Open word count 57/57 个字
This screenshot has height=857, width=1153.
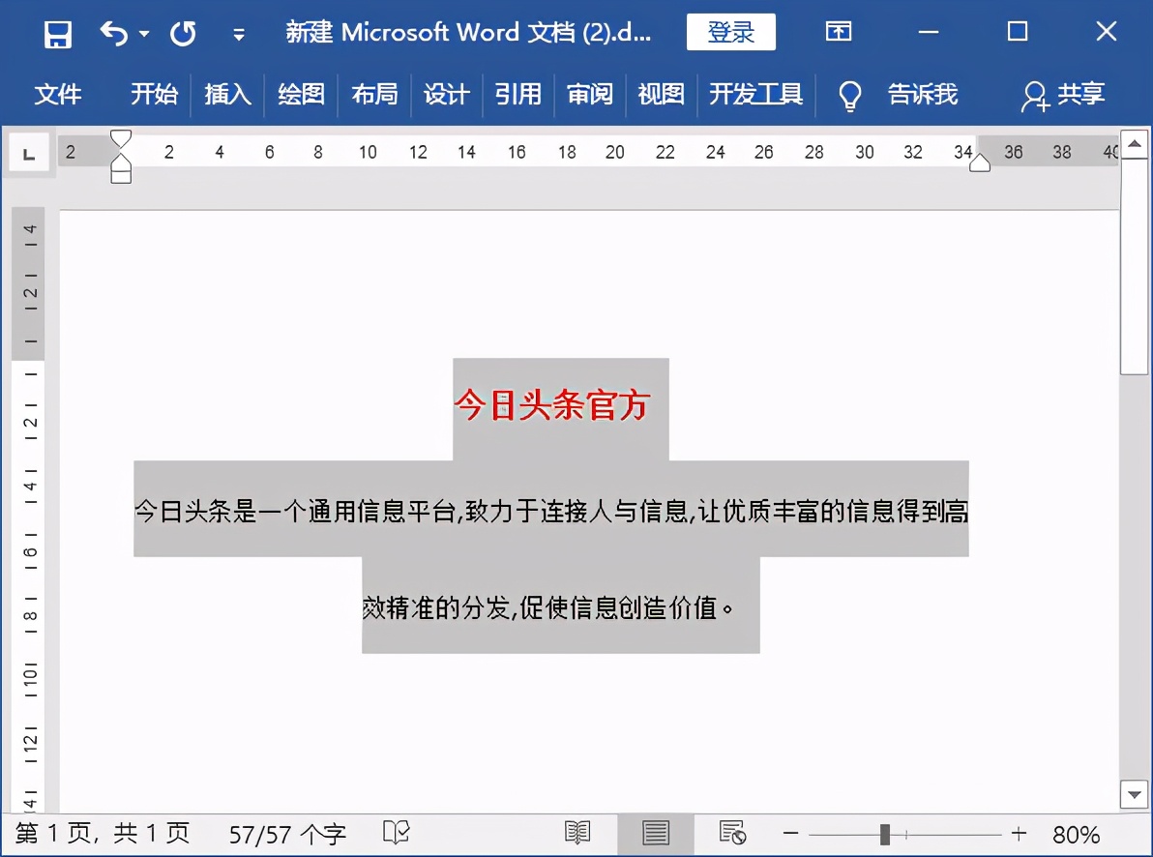(x=286, y=835)
